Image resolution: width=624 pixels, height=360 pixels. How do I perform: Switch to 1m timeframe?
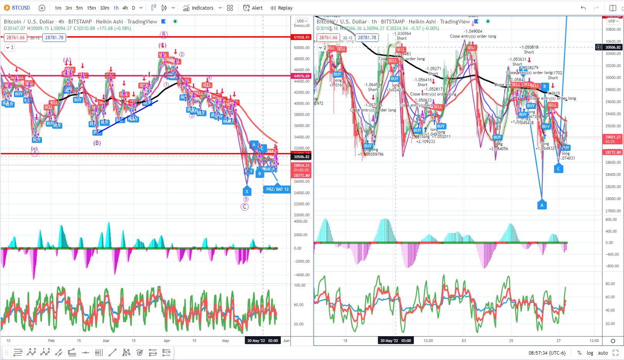pos(58,8)
